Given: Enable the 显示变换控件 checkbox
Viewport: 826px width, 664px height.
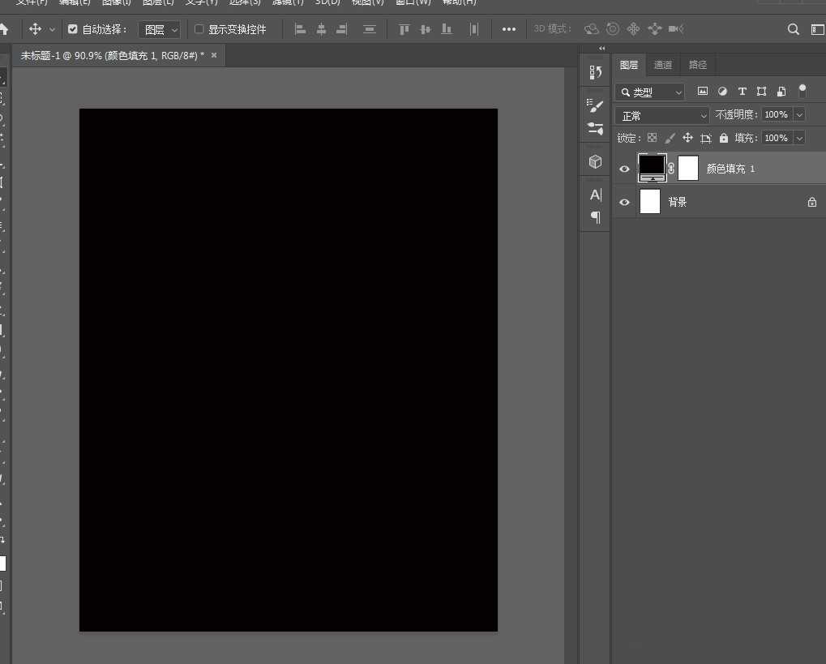Looking at the screenshot, I should (x=199, y=29).
